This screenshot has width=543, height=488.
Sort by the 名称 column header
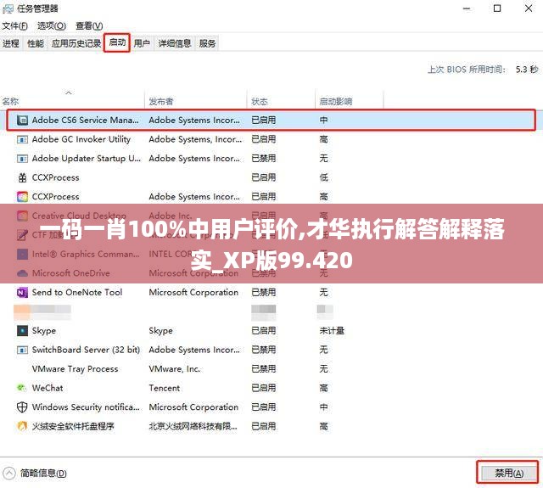pyautogui.click(x=72, y=101)
